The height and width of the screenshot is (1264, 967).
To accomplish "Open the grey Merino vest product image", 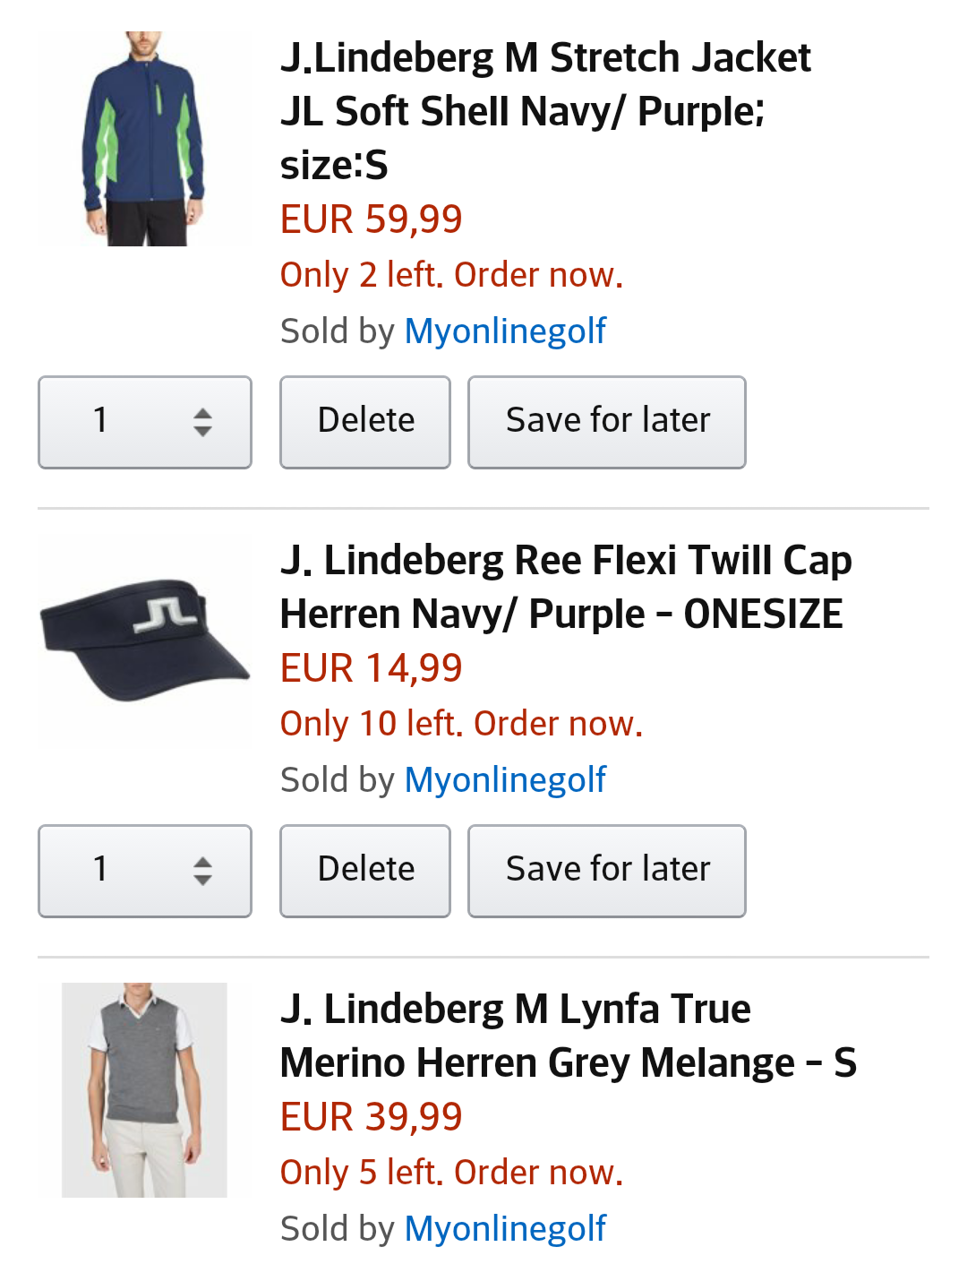I will 144,1089.
